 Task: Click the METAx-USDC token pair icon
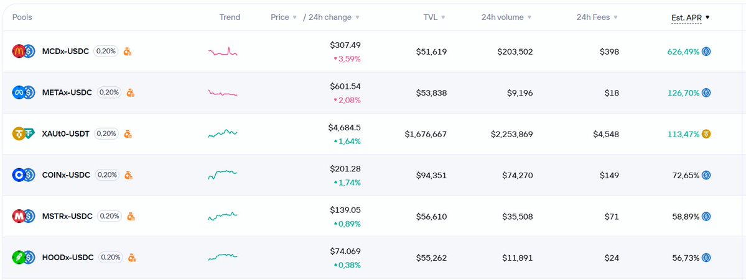click(23, 93)
